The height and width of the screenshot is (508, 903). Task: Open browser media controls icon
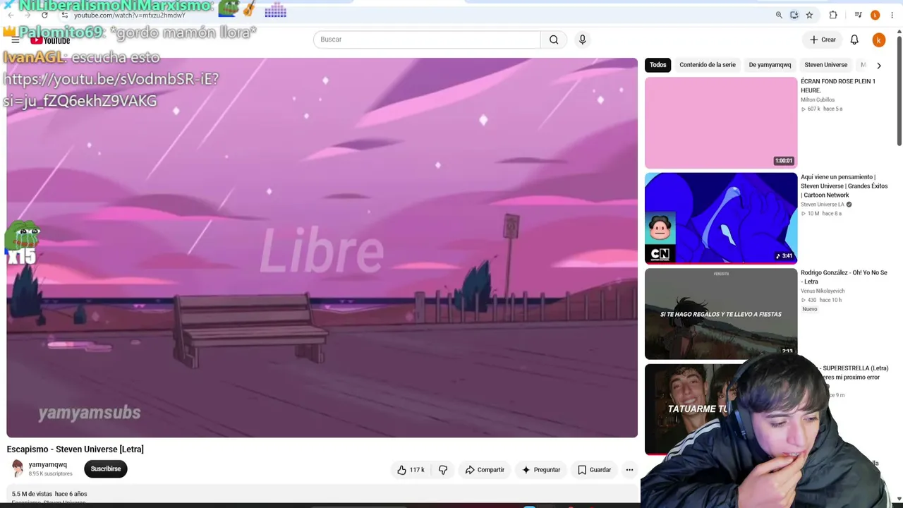click(x=858, y=15)
